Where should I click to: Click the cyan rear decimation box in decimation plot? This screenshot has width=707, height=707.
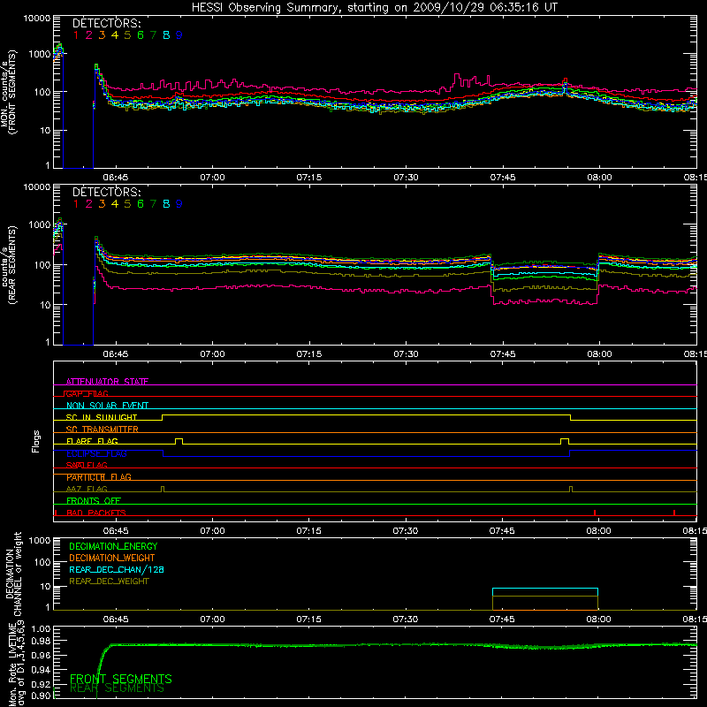point(545,592)
